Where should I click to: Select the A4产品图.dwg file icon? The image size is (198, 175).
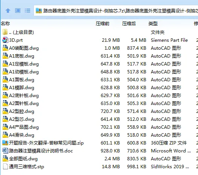[5, 127]
